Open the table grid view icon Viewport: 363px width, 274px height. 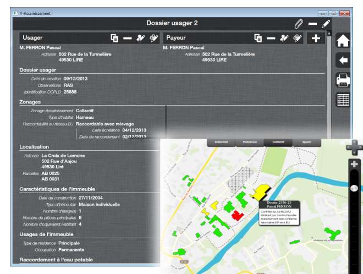[x=343, y=100]
